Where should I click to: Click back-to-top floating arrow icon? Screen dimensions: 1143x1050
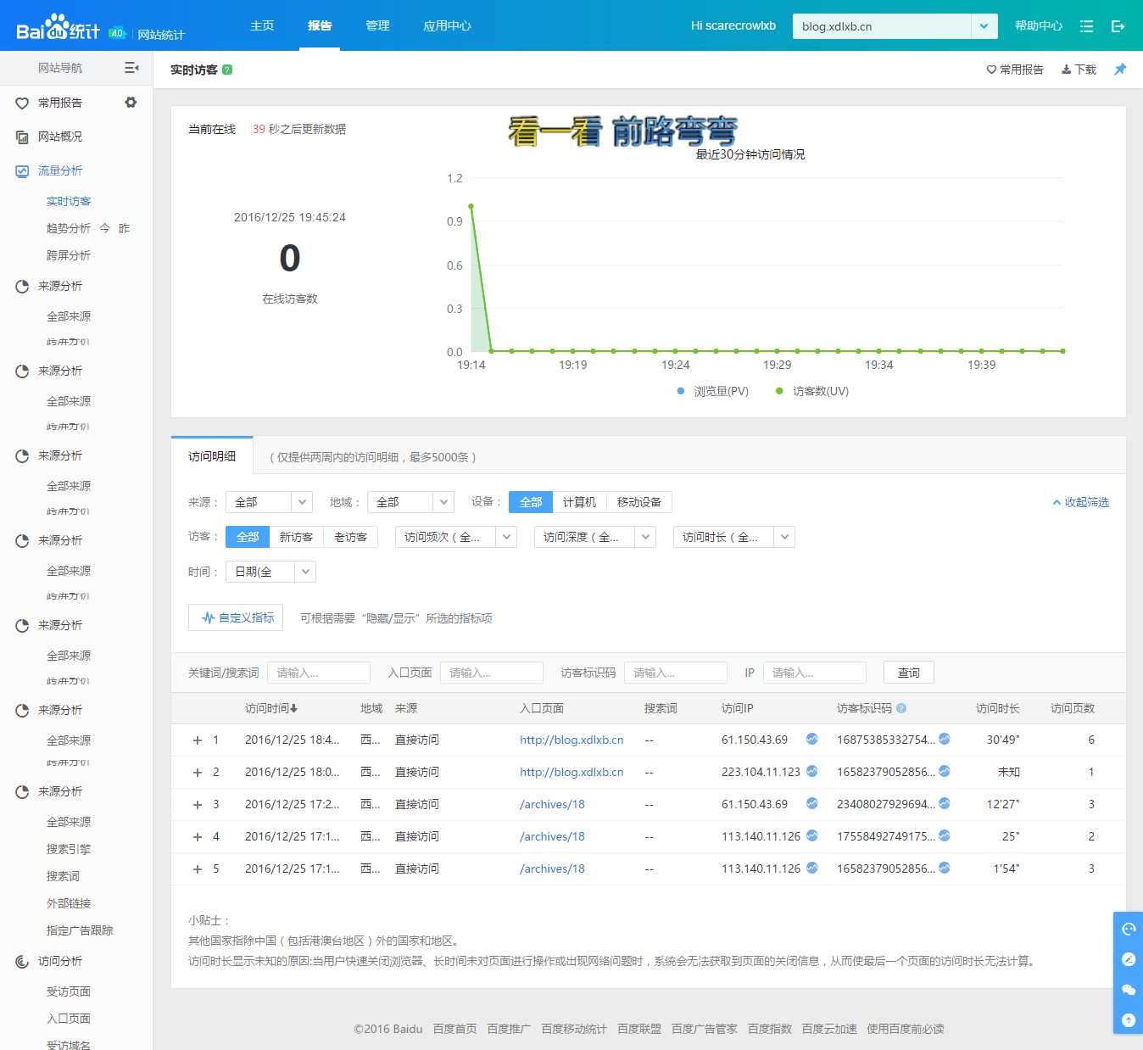(1129, 1020)
